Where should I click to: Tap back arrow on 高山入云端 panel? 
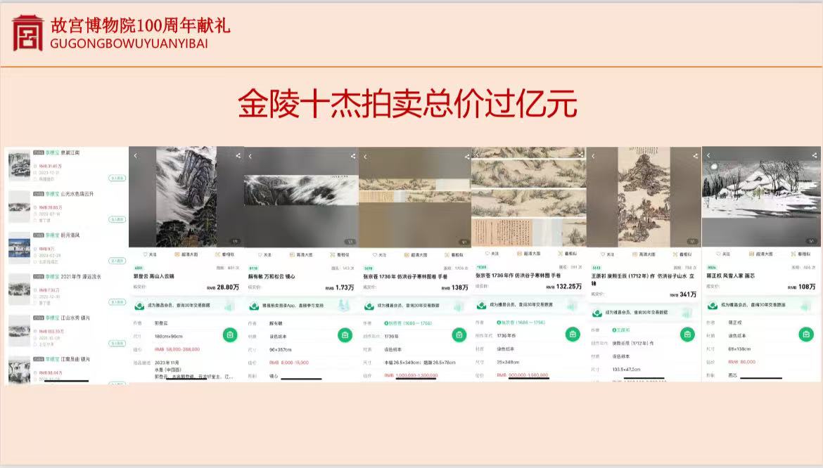(x=136, y=155)
